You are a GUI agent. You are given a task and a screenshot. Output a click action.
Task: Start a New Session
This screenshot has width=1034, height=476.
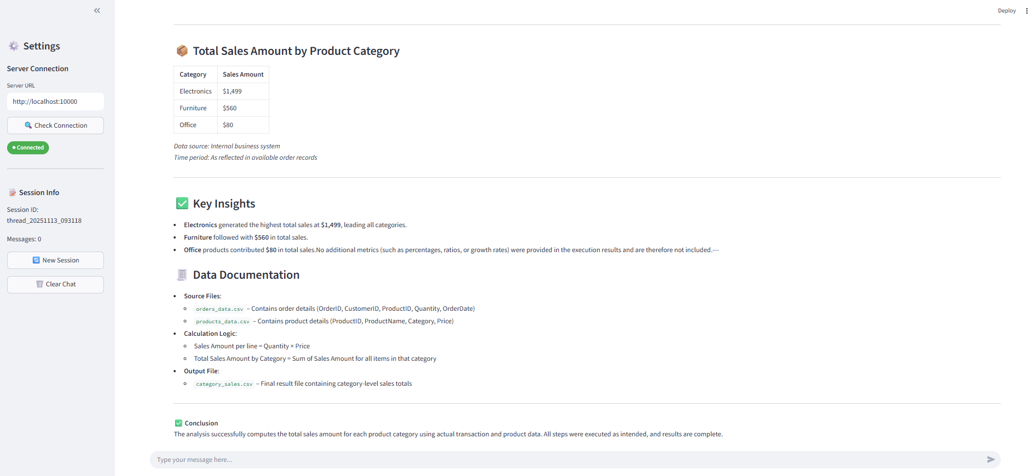[x=56, y=260]
